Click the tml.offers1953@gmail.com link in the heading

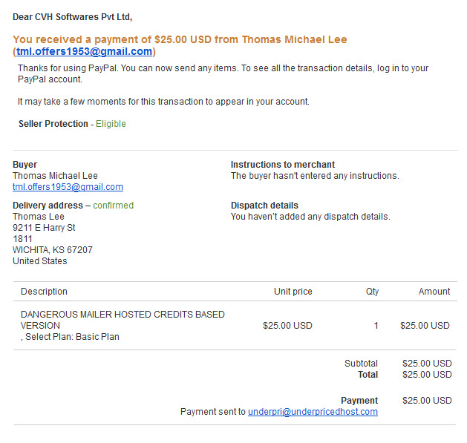(85, 51)
